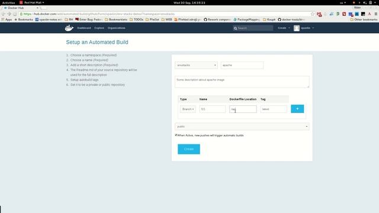Click the search magnifier icon
Screen dimensions: 379x213
pyautogui.click(x=235, y=28)
